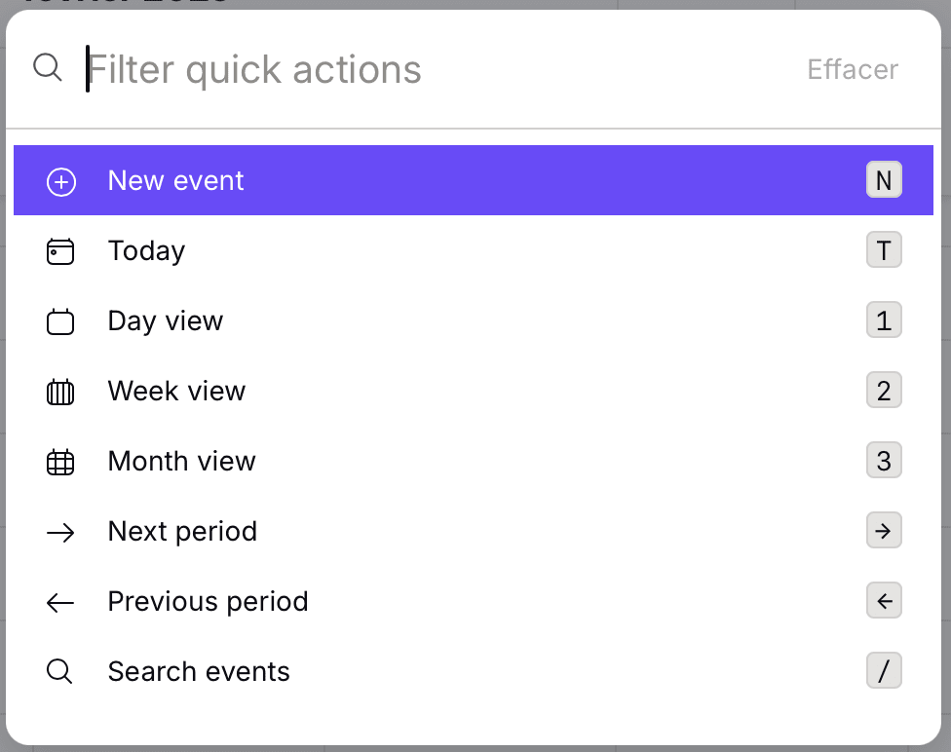Click the Day view icon
This screenshot has height=752, width=951.
click(x=60, y=322)
